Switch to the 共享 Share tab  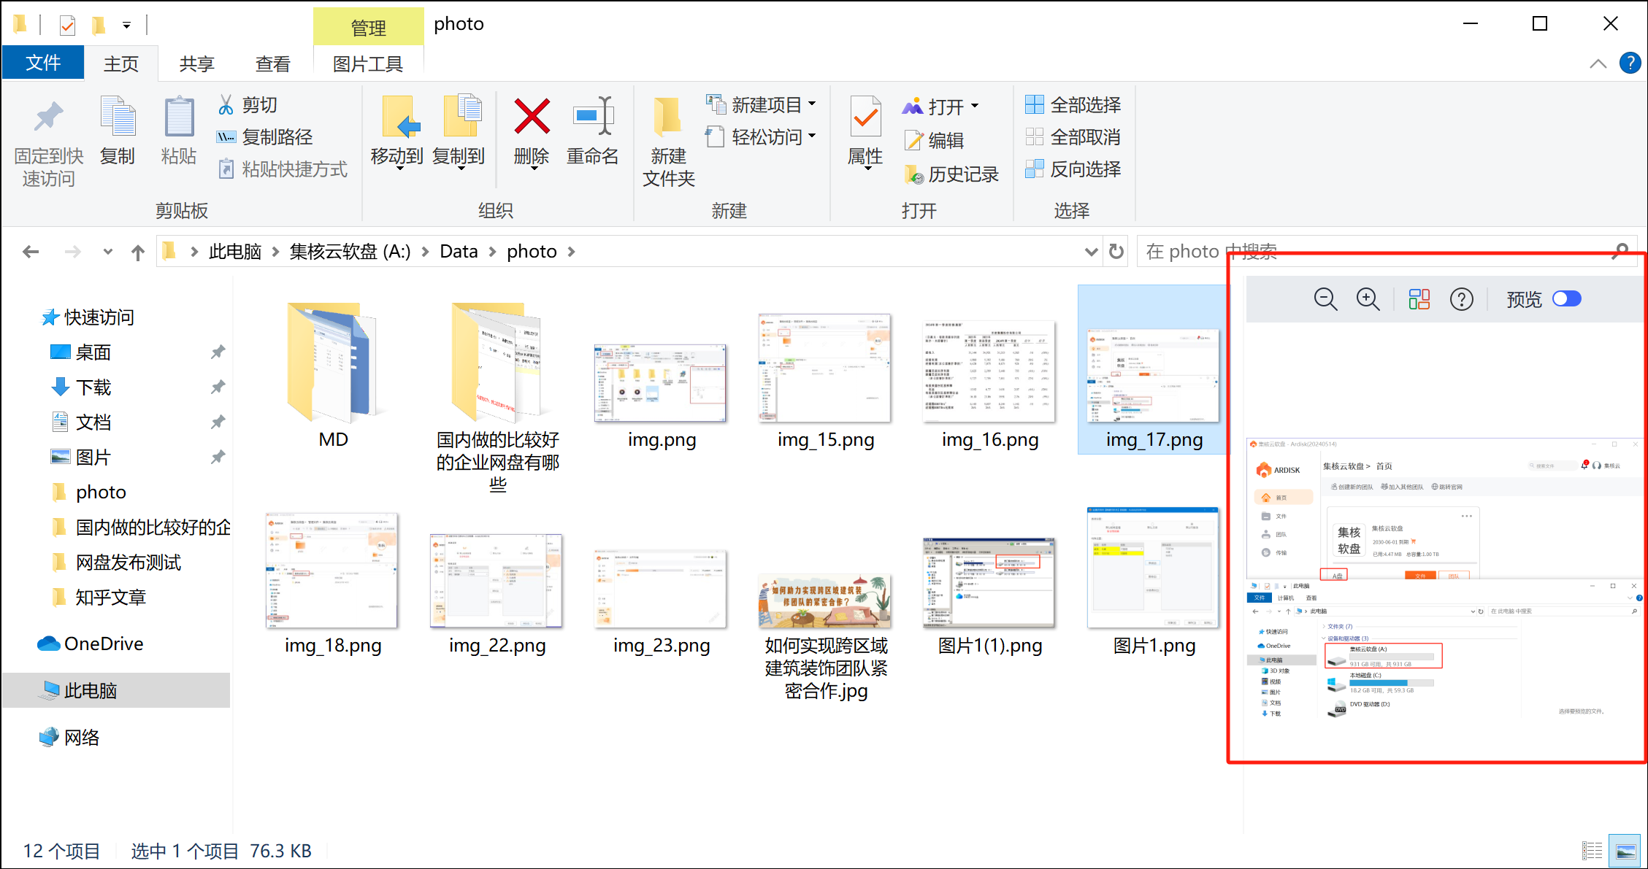[x=197, y=63]
